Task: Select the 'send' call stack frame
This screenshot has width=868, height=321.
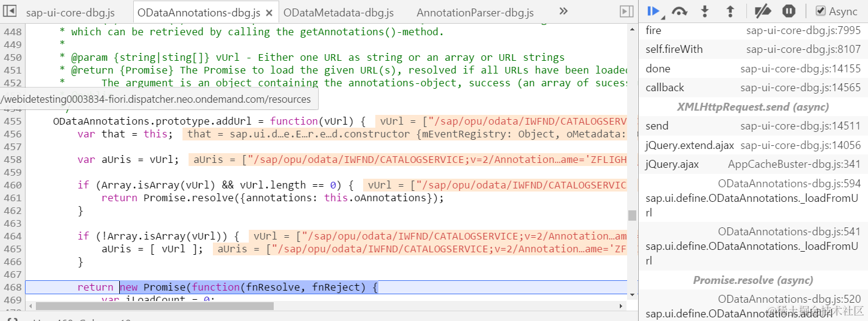Action: point(657,126)
